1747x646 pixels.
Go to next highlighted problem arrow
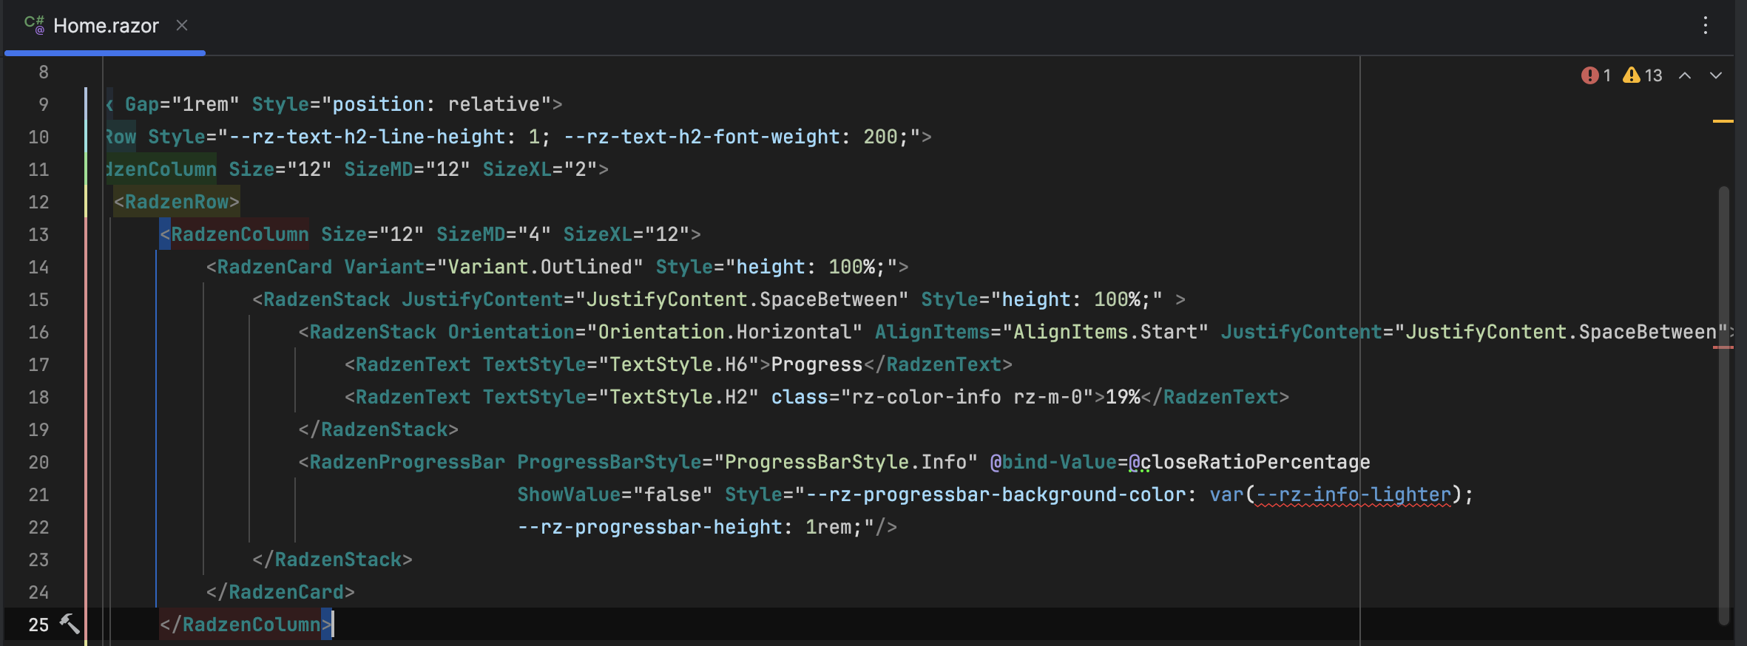point(1716,75)
